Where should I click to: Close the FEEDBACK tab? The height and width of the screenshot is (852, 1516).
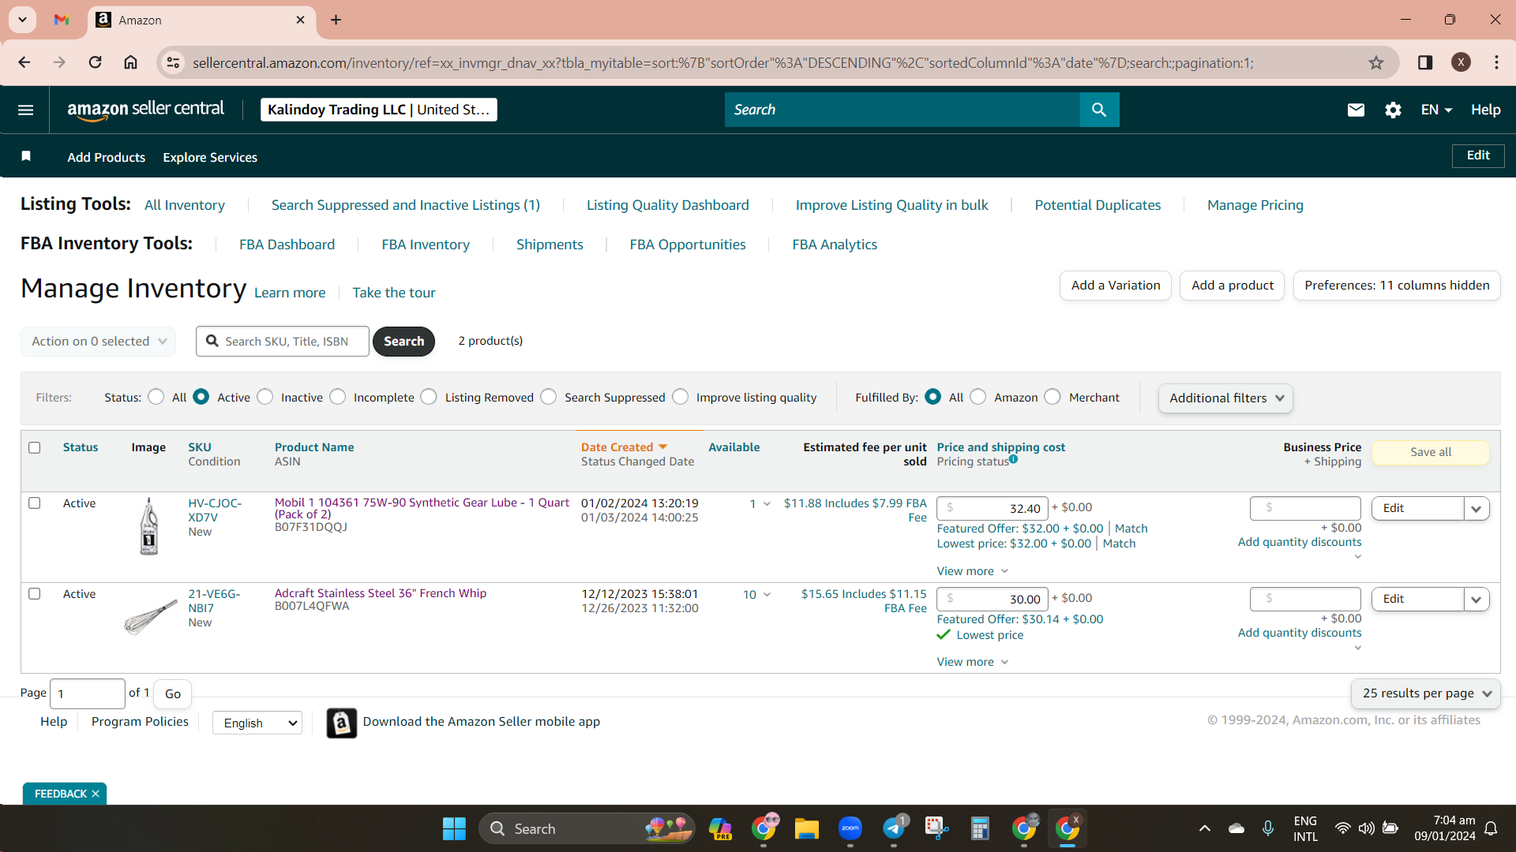click(x=96, y=794)
